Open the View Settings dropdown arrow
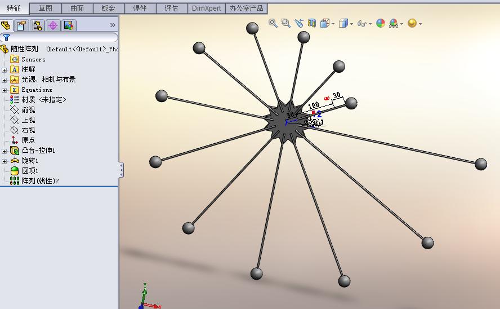 tap(420, 24)
